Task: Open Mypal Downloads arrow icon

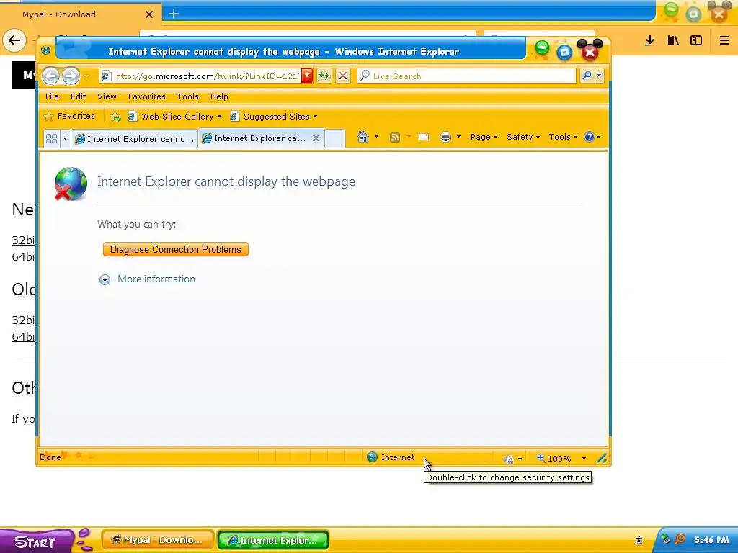Action: click(x=649, y=40)
